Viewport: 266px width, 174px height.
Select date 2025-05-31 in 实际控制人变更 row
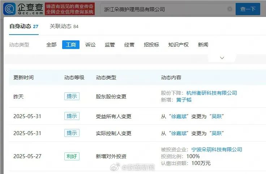27,133
